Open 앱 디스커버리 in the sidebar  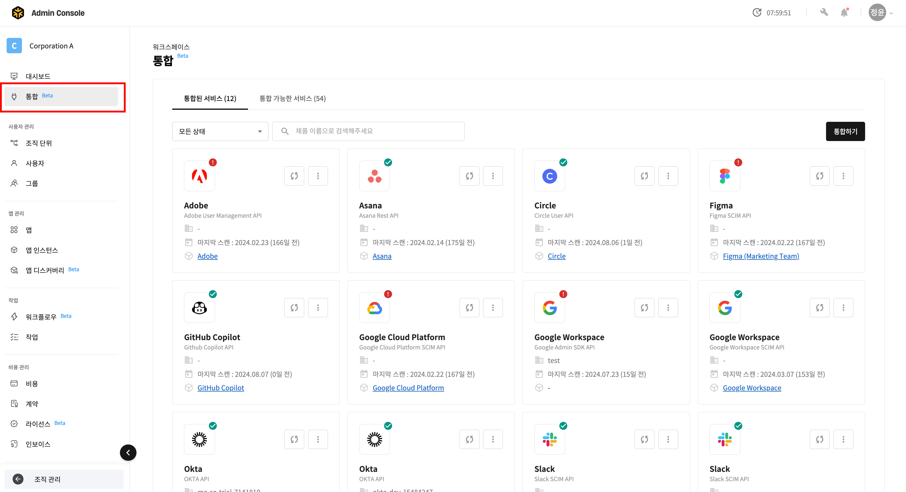(x=45, y=270)
